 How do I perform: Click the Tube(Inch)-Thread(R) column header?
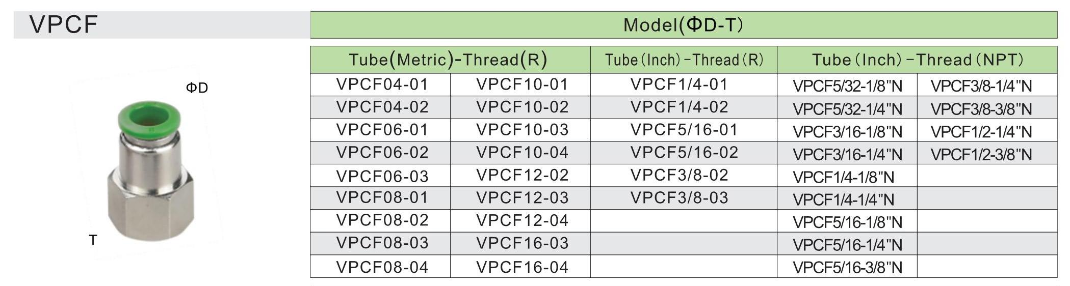coord(684,60)
